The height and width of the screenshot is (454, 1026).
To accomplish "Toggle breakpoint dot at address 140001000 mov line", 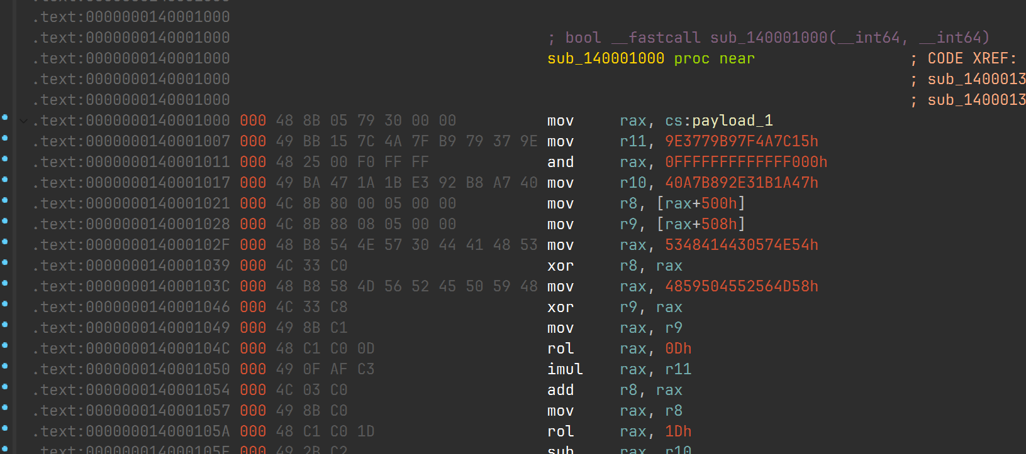I will (5, 117).
